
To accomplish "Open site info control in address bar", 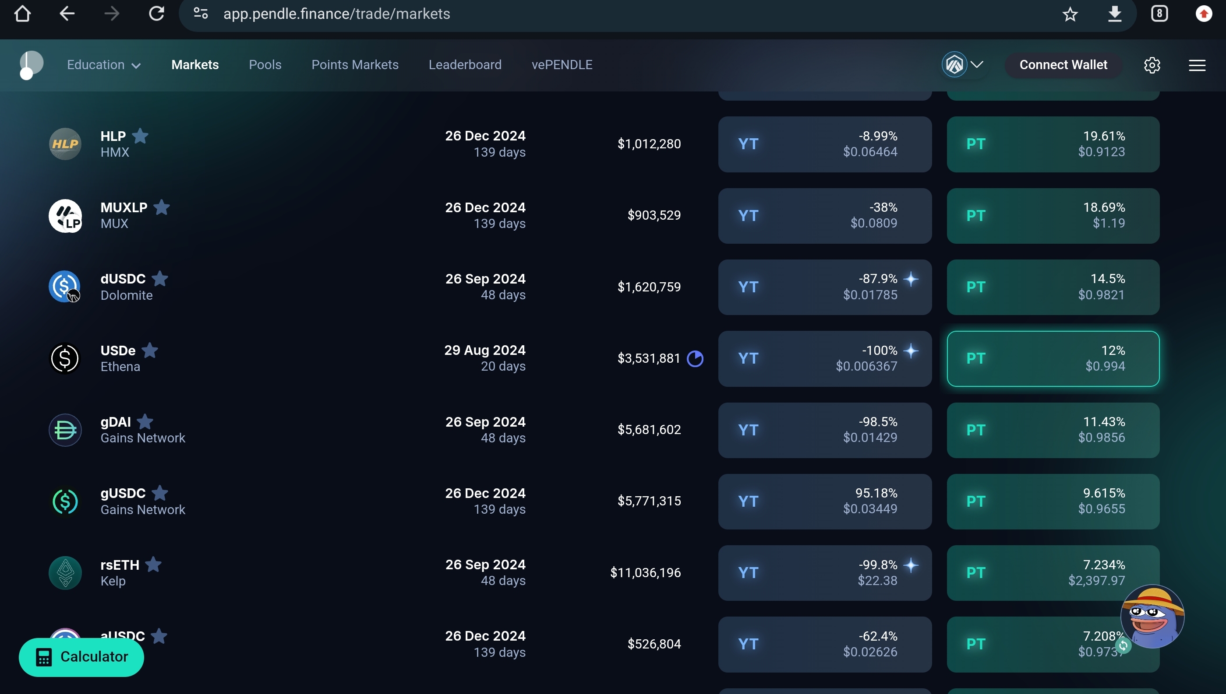I will (201, 14).
